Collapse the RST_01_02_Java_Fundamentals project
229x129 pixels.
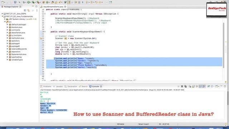[3, 16]
